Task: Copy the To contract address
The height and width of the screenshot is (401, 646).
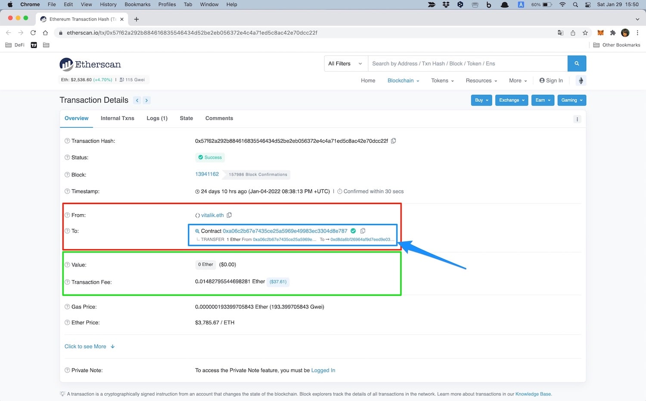Action: 363,231
